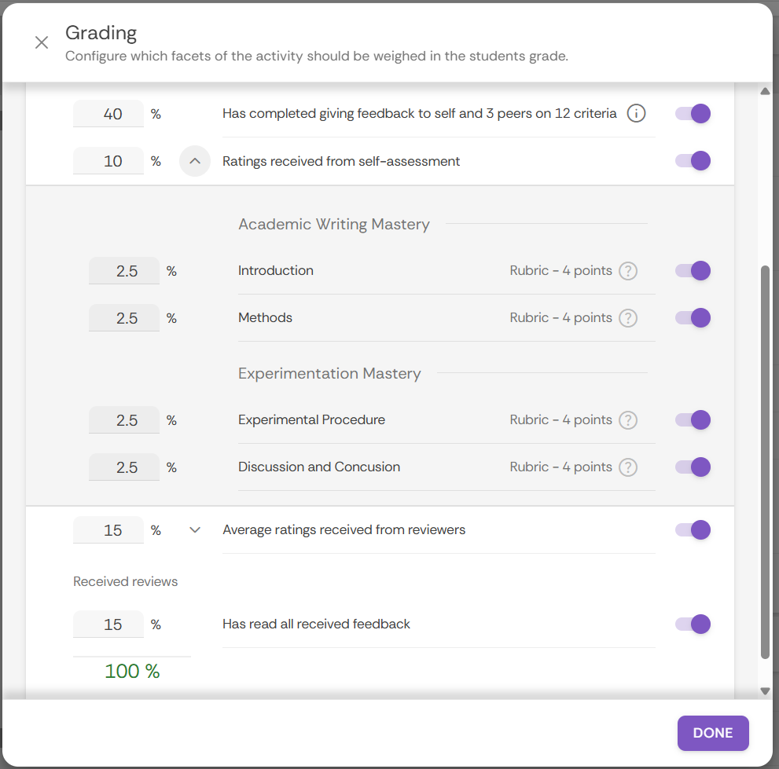
Task: Open help icon for Discussion and Concusion rubric
Action: point(627,467)
